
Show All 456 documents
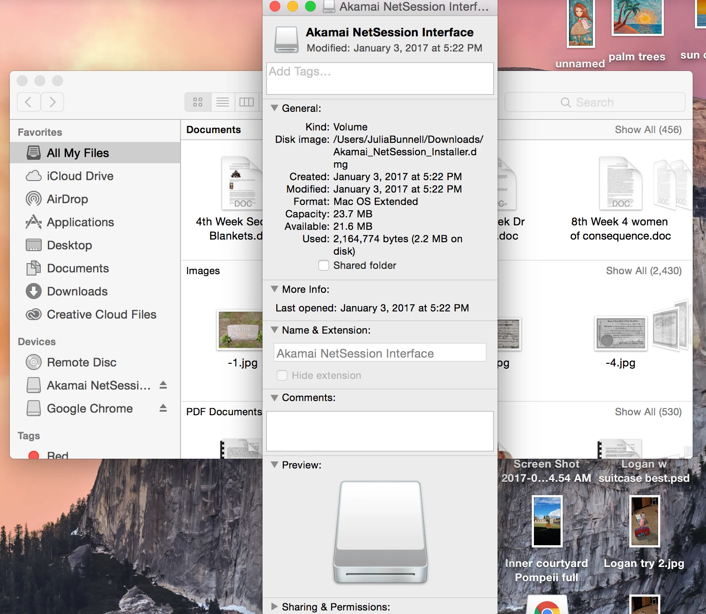pos(648,130)
